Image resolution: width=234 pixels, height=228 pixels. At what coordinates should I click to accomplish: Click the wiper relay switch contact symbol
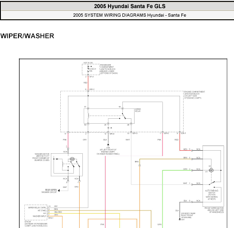click(124, 116)
